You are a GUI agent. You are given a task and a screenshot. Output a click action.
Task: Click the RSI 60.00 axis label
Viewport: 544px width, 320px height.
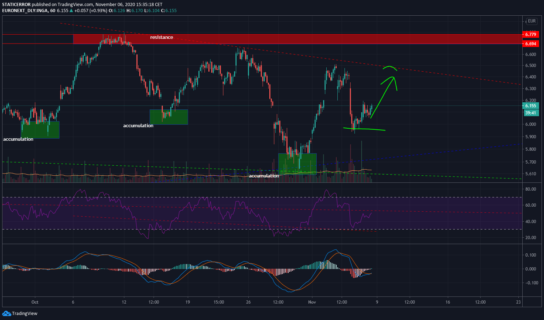[530, 205]
